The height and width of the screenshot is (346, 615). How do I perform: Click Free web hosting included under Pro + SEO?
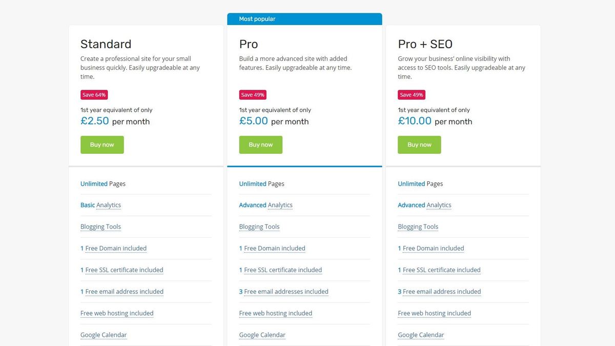(434, 313)
